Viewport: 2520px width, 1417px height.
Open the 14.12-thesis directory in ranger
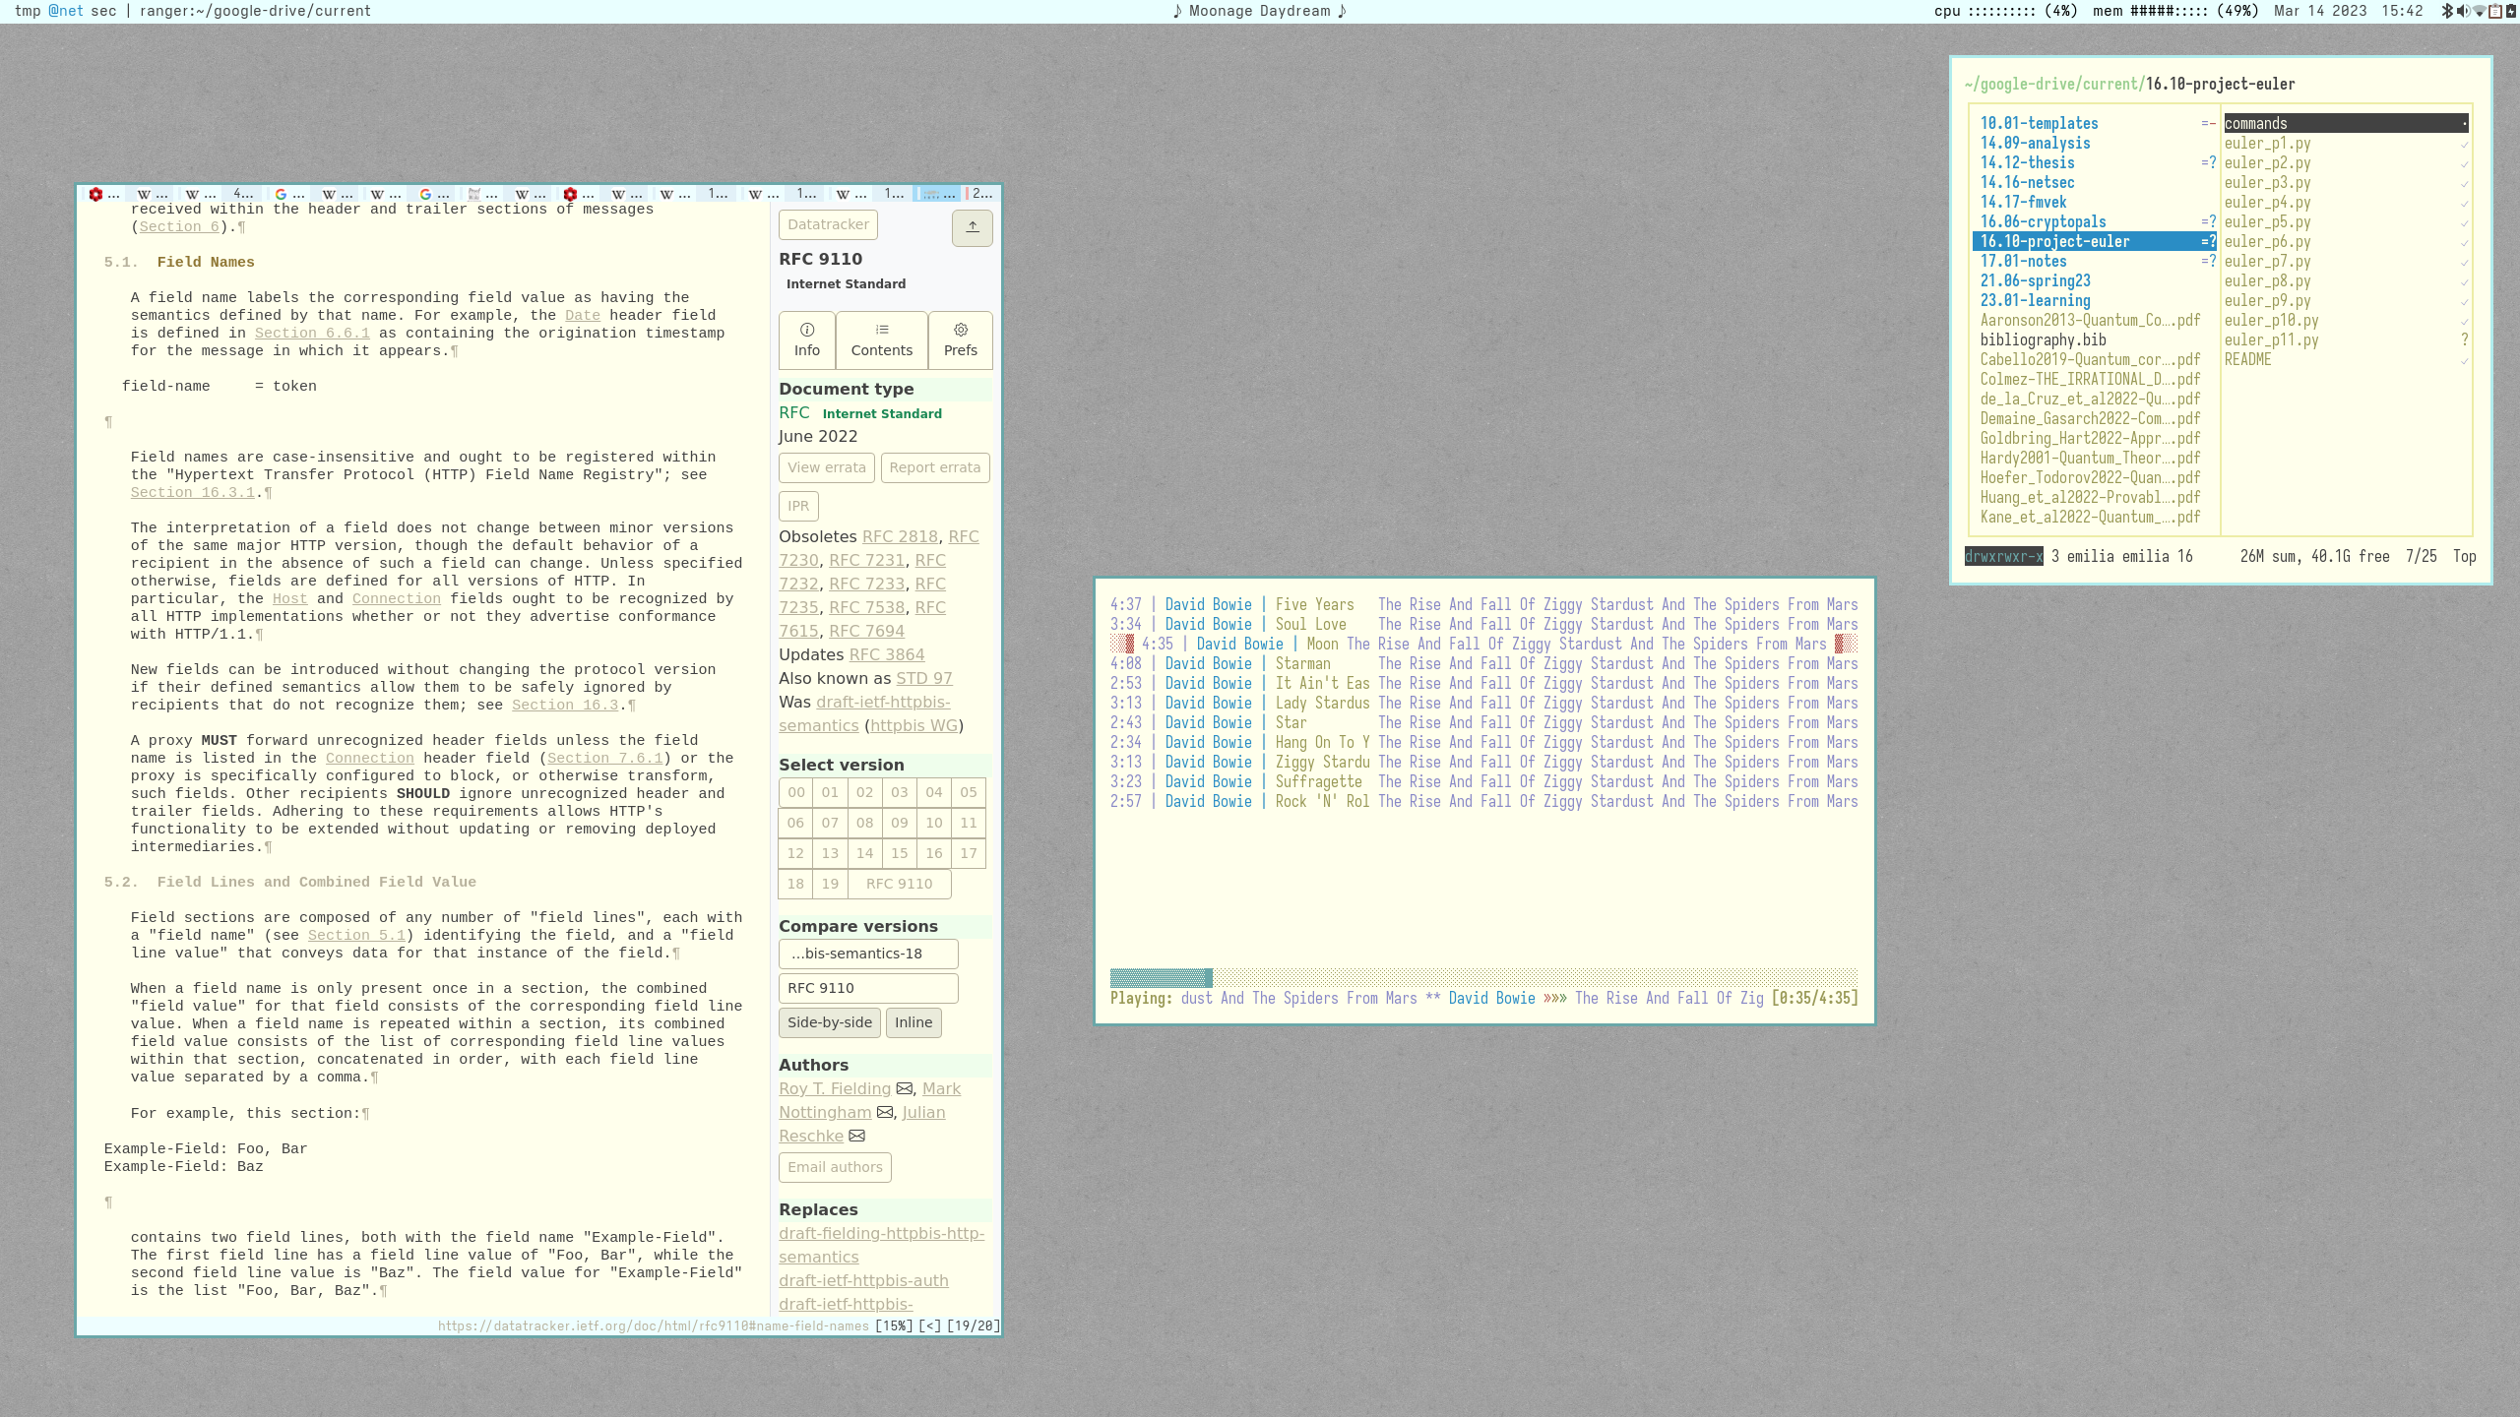2027,162
